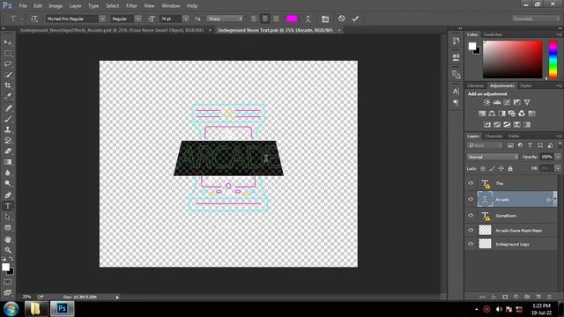Open the font style Regular dropdown
564x317 pixels.
[x=137, y=18]
